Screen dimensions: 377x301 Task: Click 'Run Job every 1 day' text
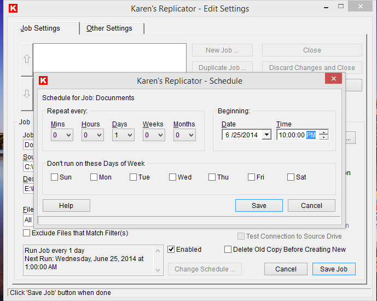(x=55, y=251)
